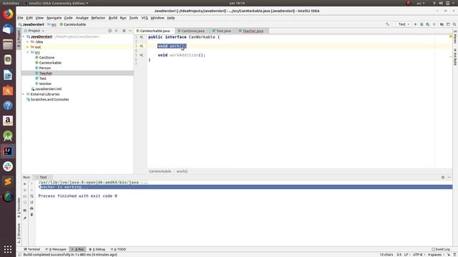Open the Event Log
The width and height of the screenshot is (458, 257).
[441, 249]
